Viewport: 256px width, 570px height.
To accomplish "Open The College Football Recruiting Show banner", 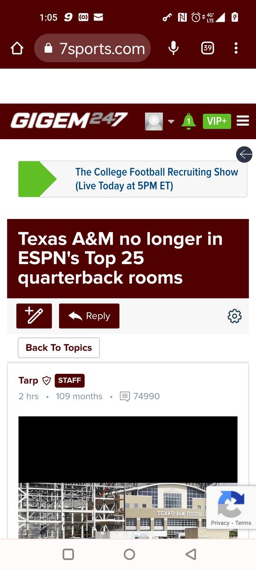I will [133, 179].
